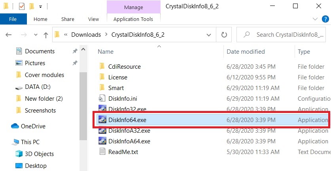Select the ReadMe.txt document icon
This screenshot has height=171, width=331.
[102, 152]
